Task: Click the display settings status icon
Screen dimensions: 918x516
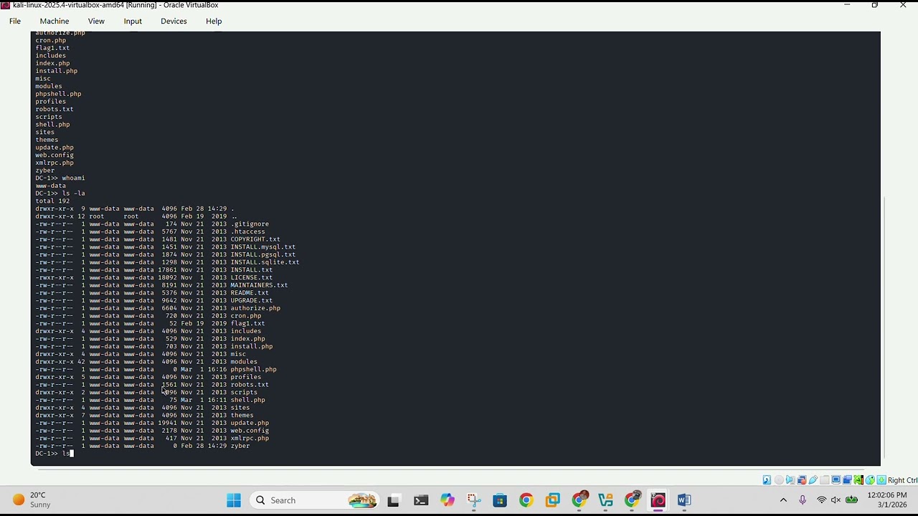Action: coord(836,480)
